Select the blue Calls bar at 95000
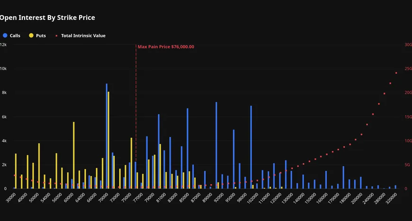The height and width of the screenshot is (221, 412). (x=233, y=159)
